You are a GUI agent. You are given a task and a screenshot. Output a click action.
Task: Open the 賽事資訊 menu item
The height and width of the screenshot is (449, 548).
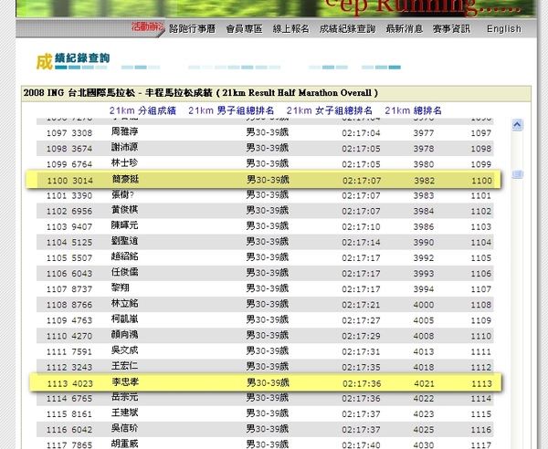[451, 28]
